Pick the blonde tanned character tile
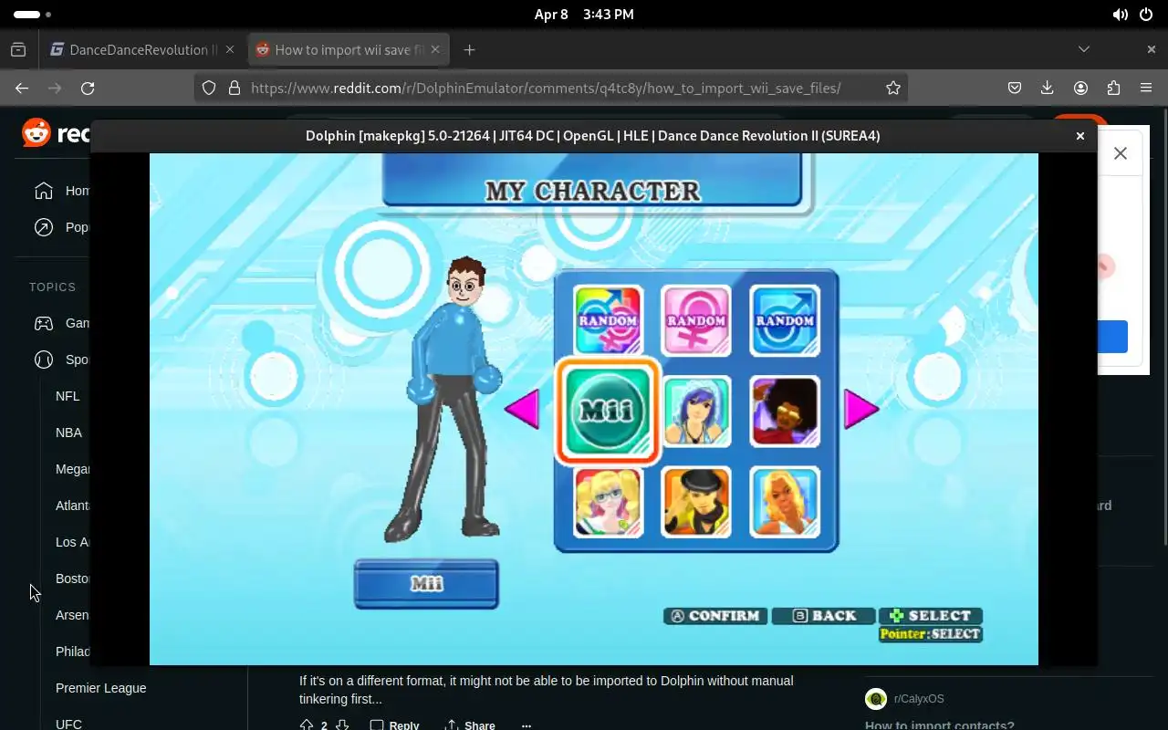The width and height of the screenshot is (1168, 730). (x=785, y=502)
